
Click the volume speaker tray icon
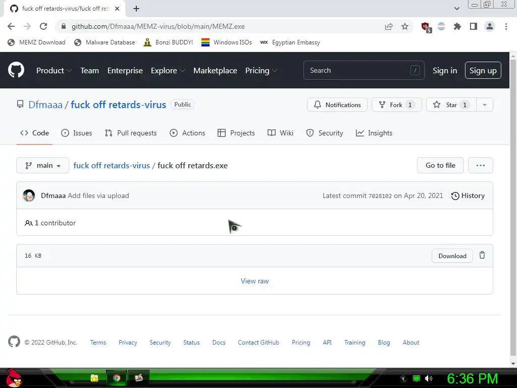click(x=428, y=378)
